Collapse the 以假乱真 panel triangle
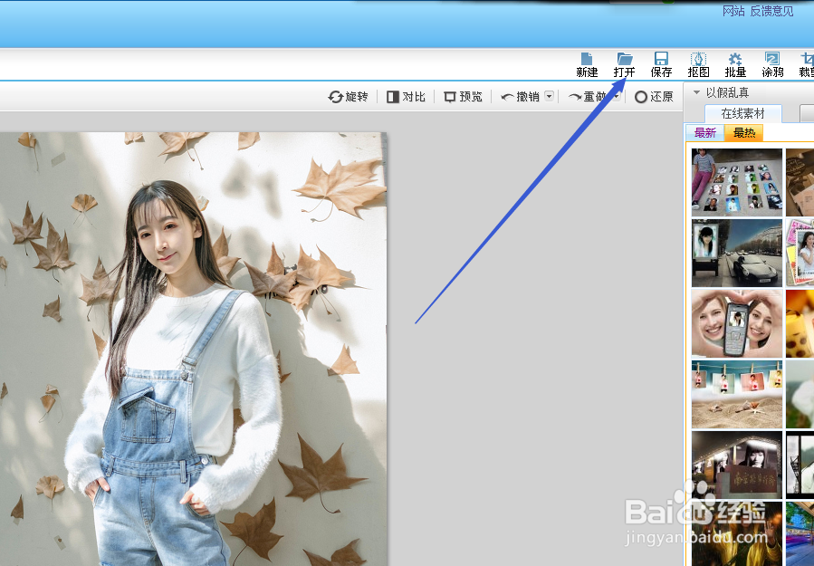Viewport: 814px width, 566px height. pyautogui.click(x=696, y=91)
